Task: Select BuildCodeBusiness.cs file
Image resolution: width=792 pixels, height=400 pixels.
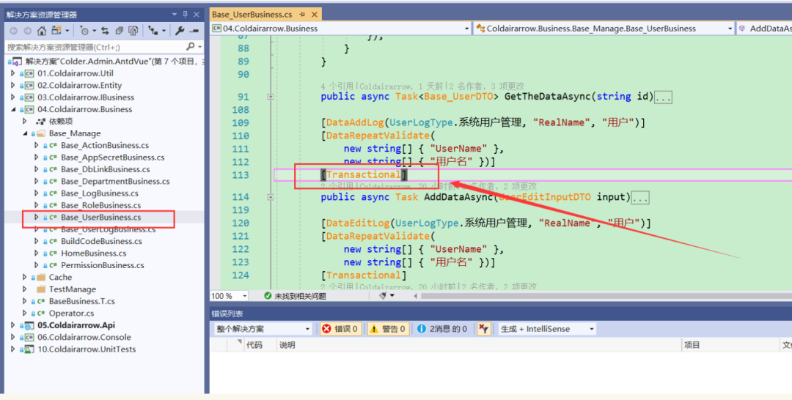Action: tap(101, 241)
